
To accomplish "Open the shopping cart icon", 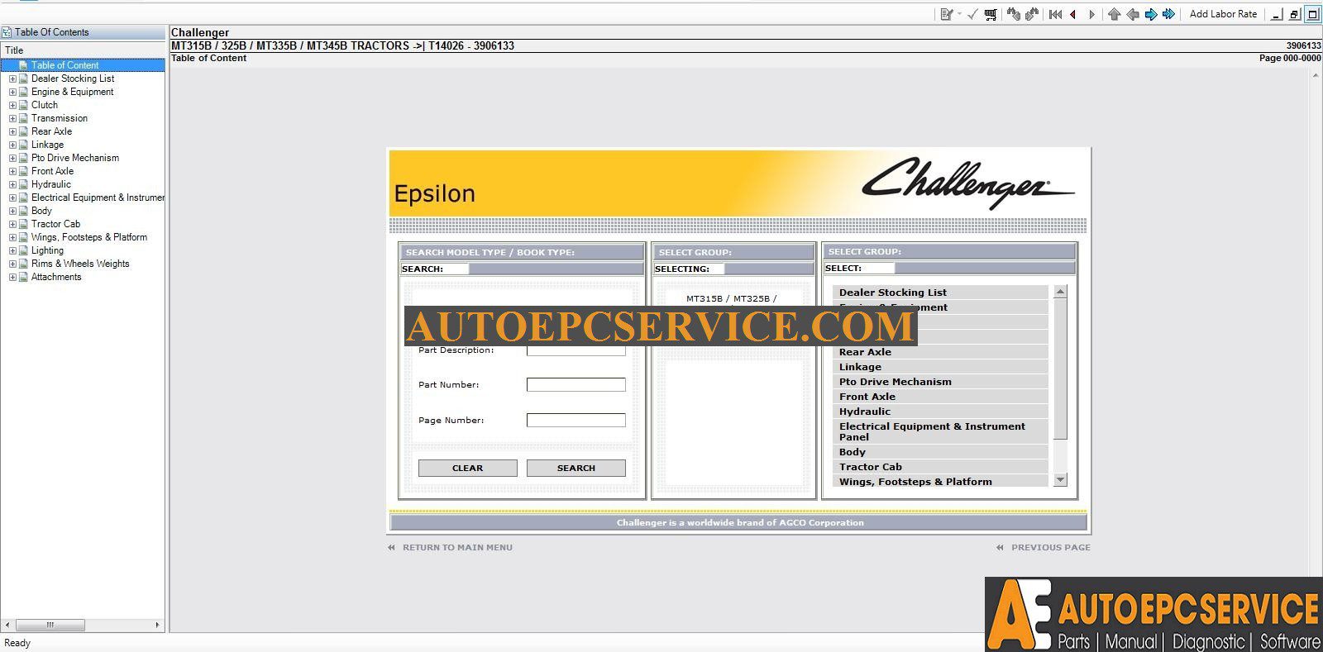I will (991, 14).
